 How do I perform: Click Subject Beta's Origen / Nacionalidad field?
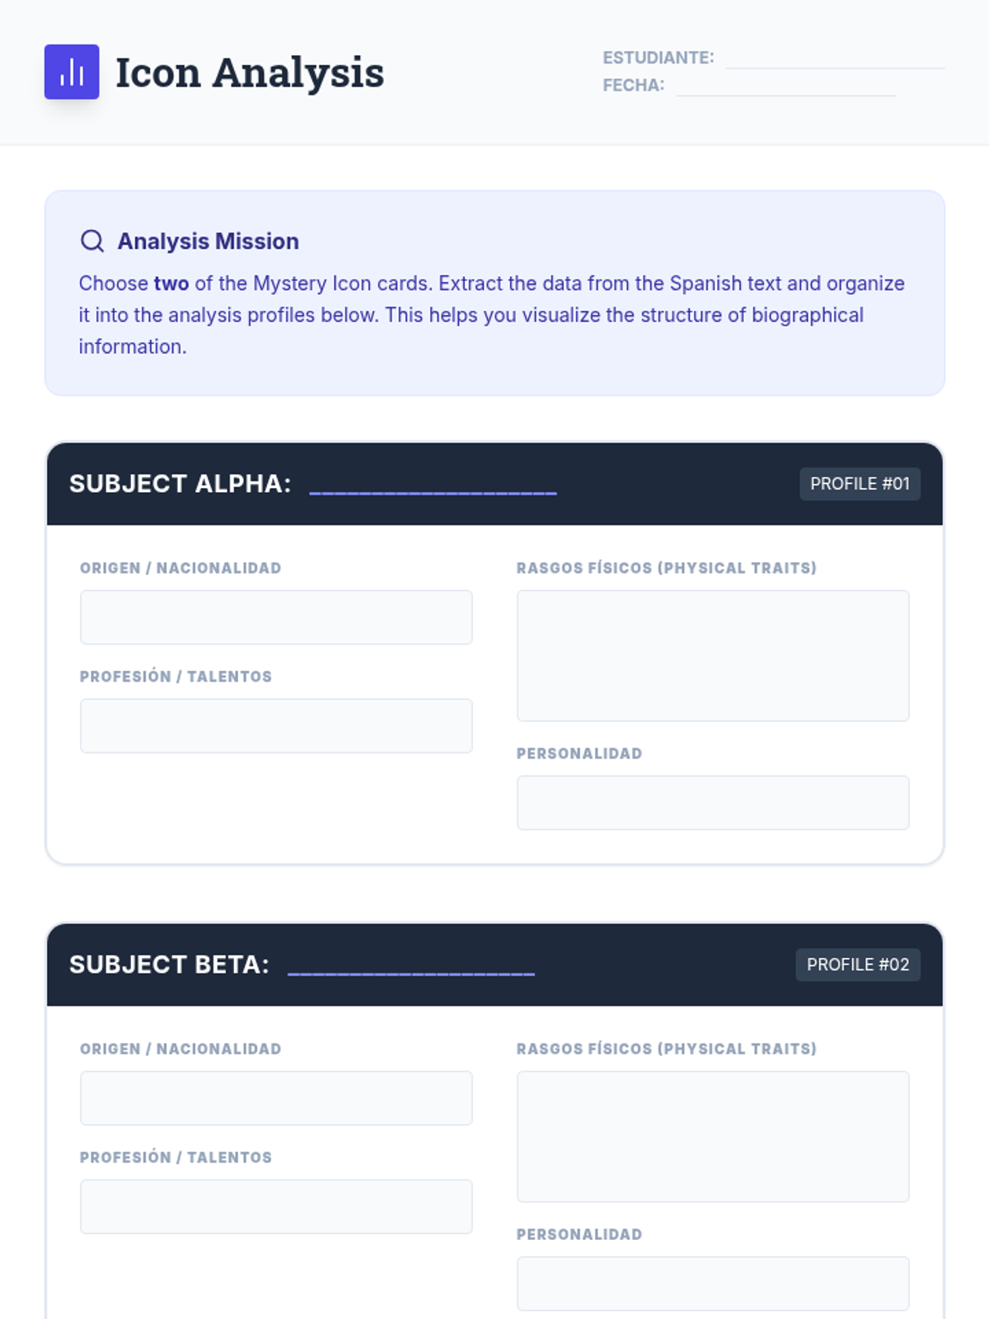[276, 1097]
